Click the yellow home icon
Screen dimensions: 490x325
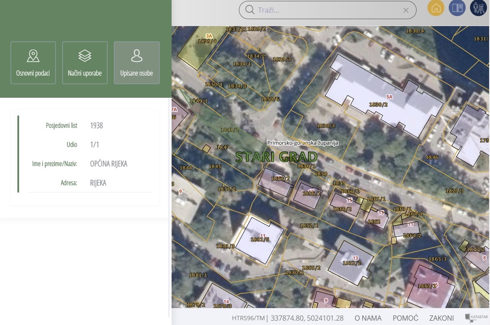point(436,8)
